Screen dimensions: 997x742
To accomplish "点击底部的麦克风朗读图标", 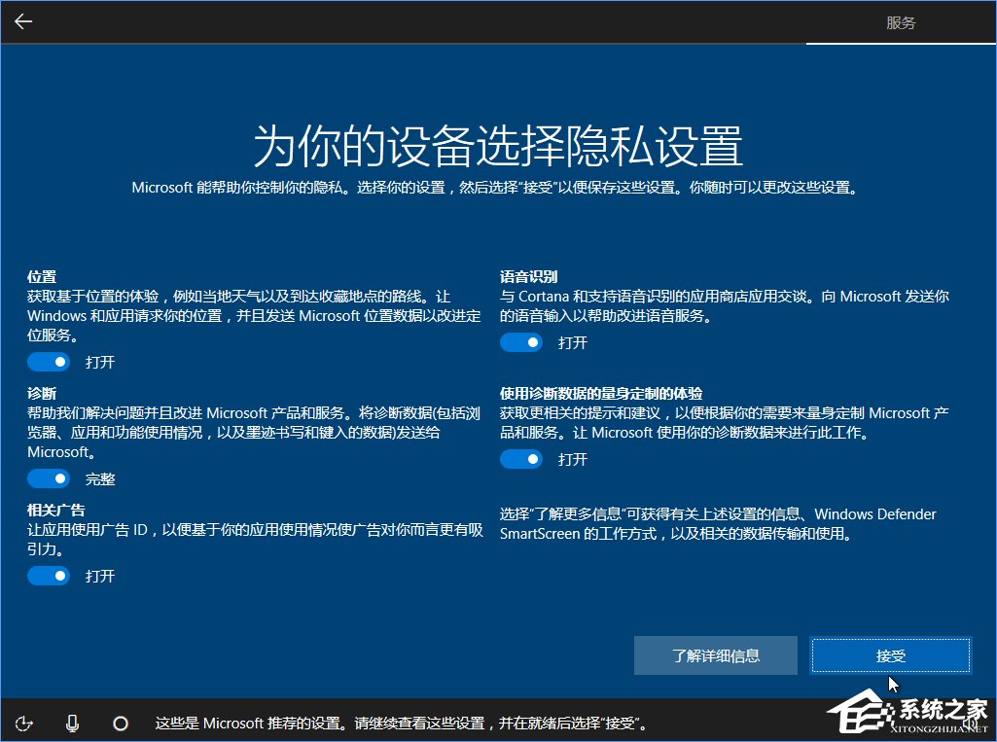I will click(73, 724).
